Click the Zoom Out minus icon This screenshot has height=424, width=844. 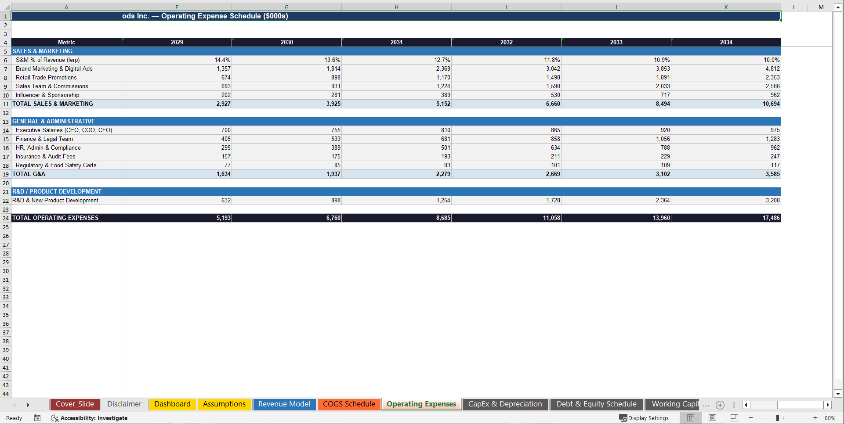pos(751,418)
